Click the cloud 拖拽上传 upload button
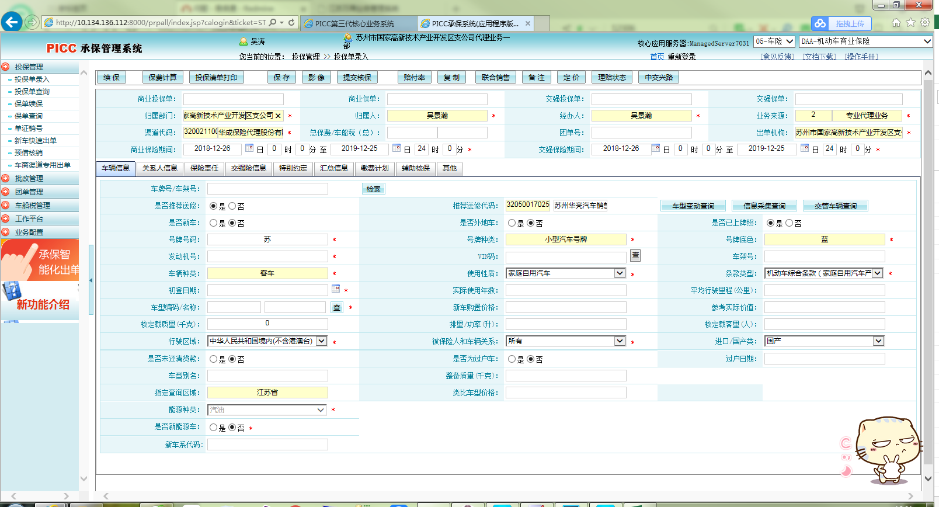Screen dimensions: 939x507 click(841, 23)
